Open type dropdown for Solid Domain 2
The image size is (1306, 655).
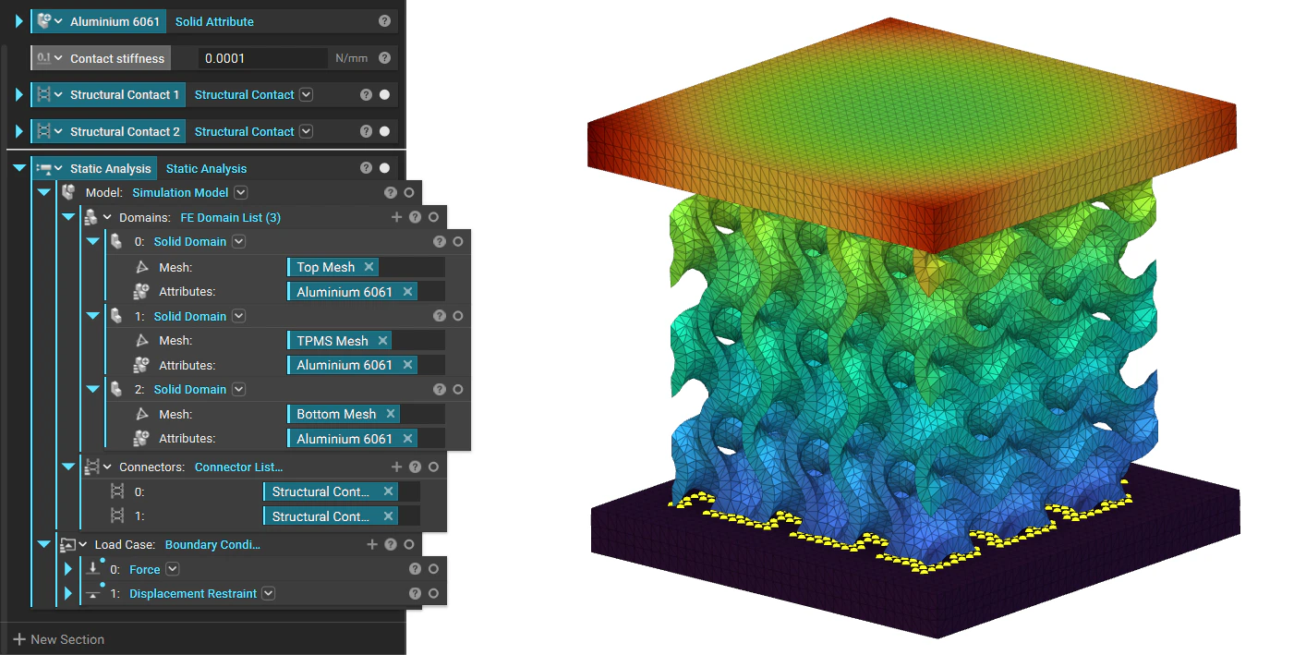tap(238, 390)
